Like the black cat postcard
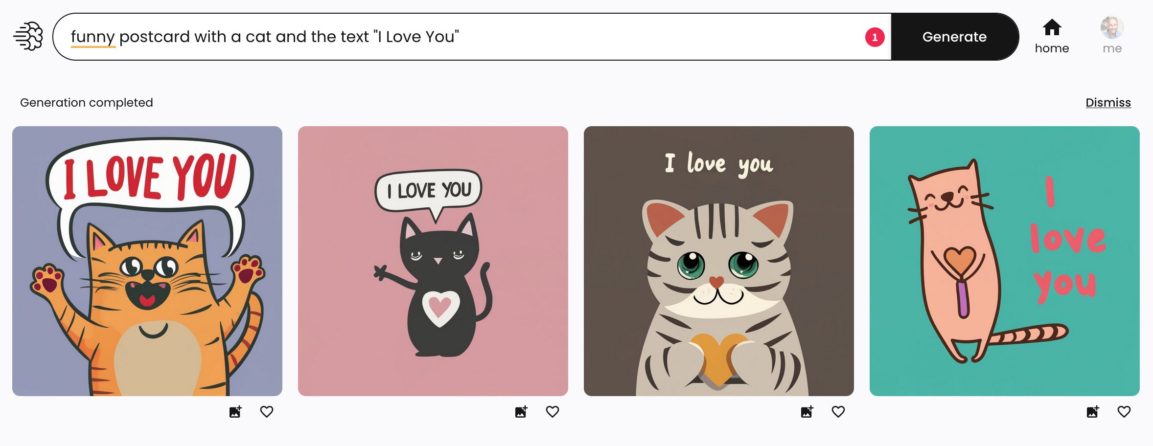The height and width of the screenshot is (446, 1153). pos(553,412)
